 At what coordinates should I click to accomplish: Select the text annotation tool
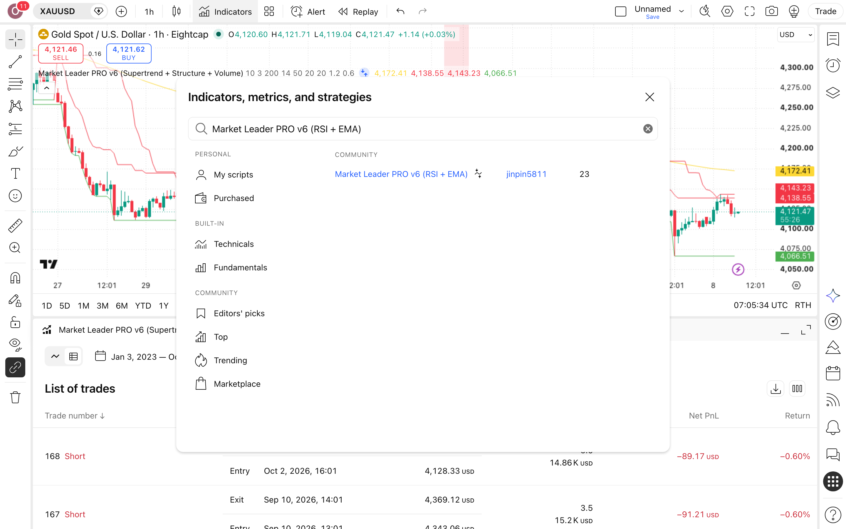(15, 173)
